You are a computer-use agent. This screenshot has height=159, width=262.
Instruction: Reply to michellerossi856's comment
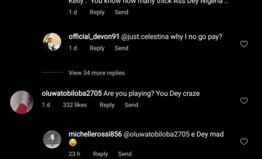[x=100, y=154]
